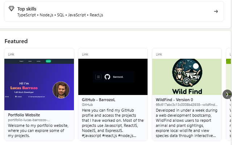Click the WildFind description text
The image size is (232, 145).
click(x=186, y=123)
